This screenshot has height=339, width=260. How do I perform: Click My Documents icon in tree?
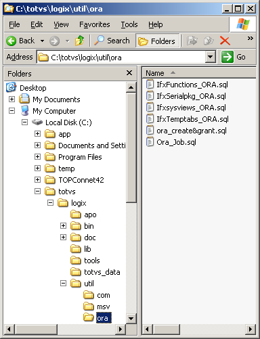point(24,99)
